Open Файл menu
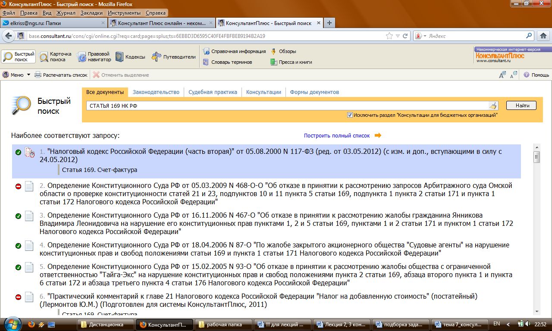This screenshot has width=552, height=331. [x=9, y=13]
